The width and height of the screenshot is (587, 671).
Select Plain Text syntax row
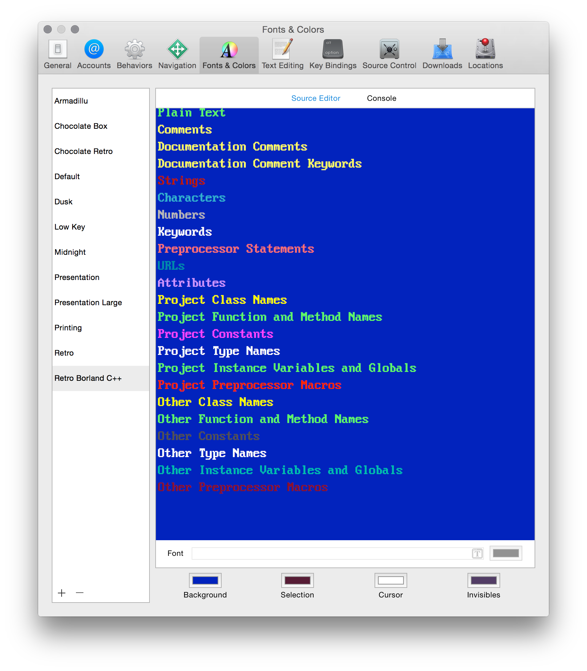coord(345,113)
